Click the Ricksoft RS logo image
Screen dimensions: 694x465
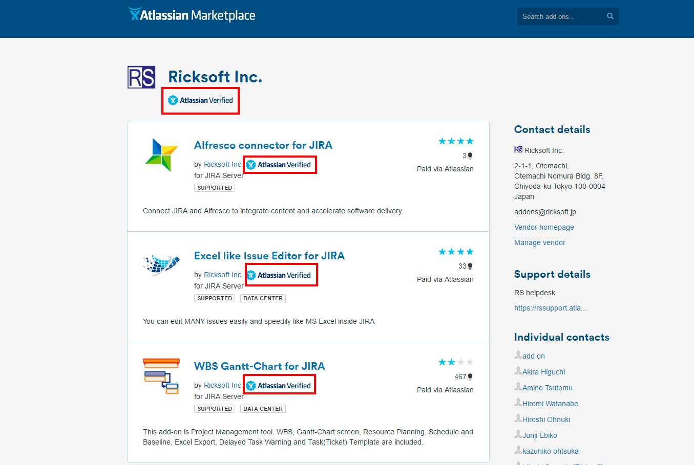pos(141,77)
